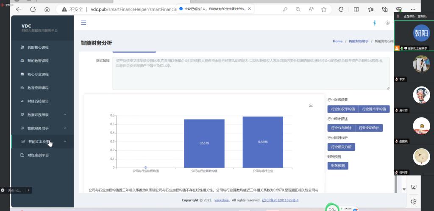Viewport: 434px width, 211px height.
Task: Click the browser home icon
Action: (x=47, y=9)
